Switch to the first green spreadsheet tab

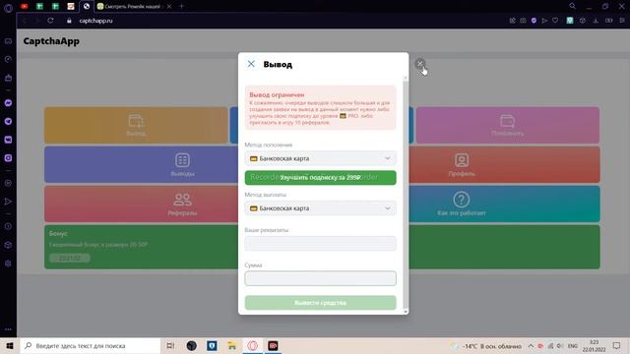tap(39, 6)
